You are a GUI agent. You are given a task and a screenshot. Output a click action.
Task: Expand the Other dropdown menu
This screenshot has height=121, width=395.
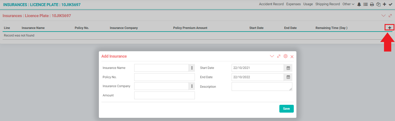(348, 4)
